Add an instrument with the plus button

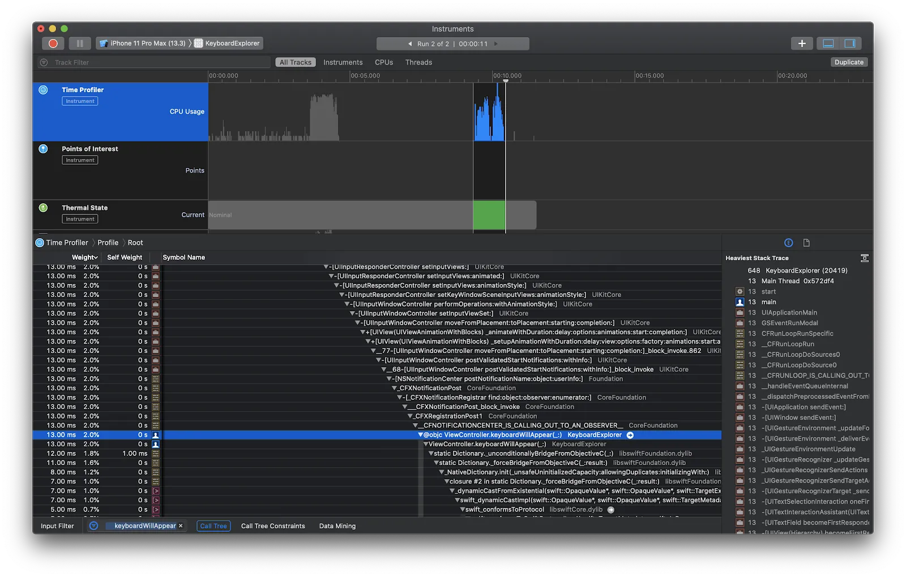click(x=802, y=44)
